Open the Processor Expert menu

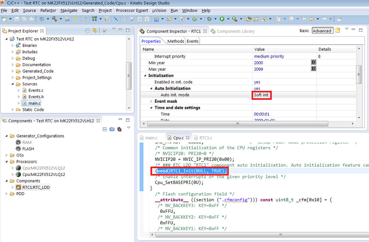click(132, 10)
